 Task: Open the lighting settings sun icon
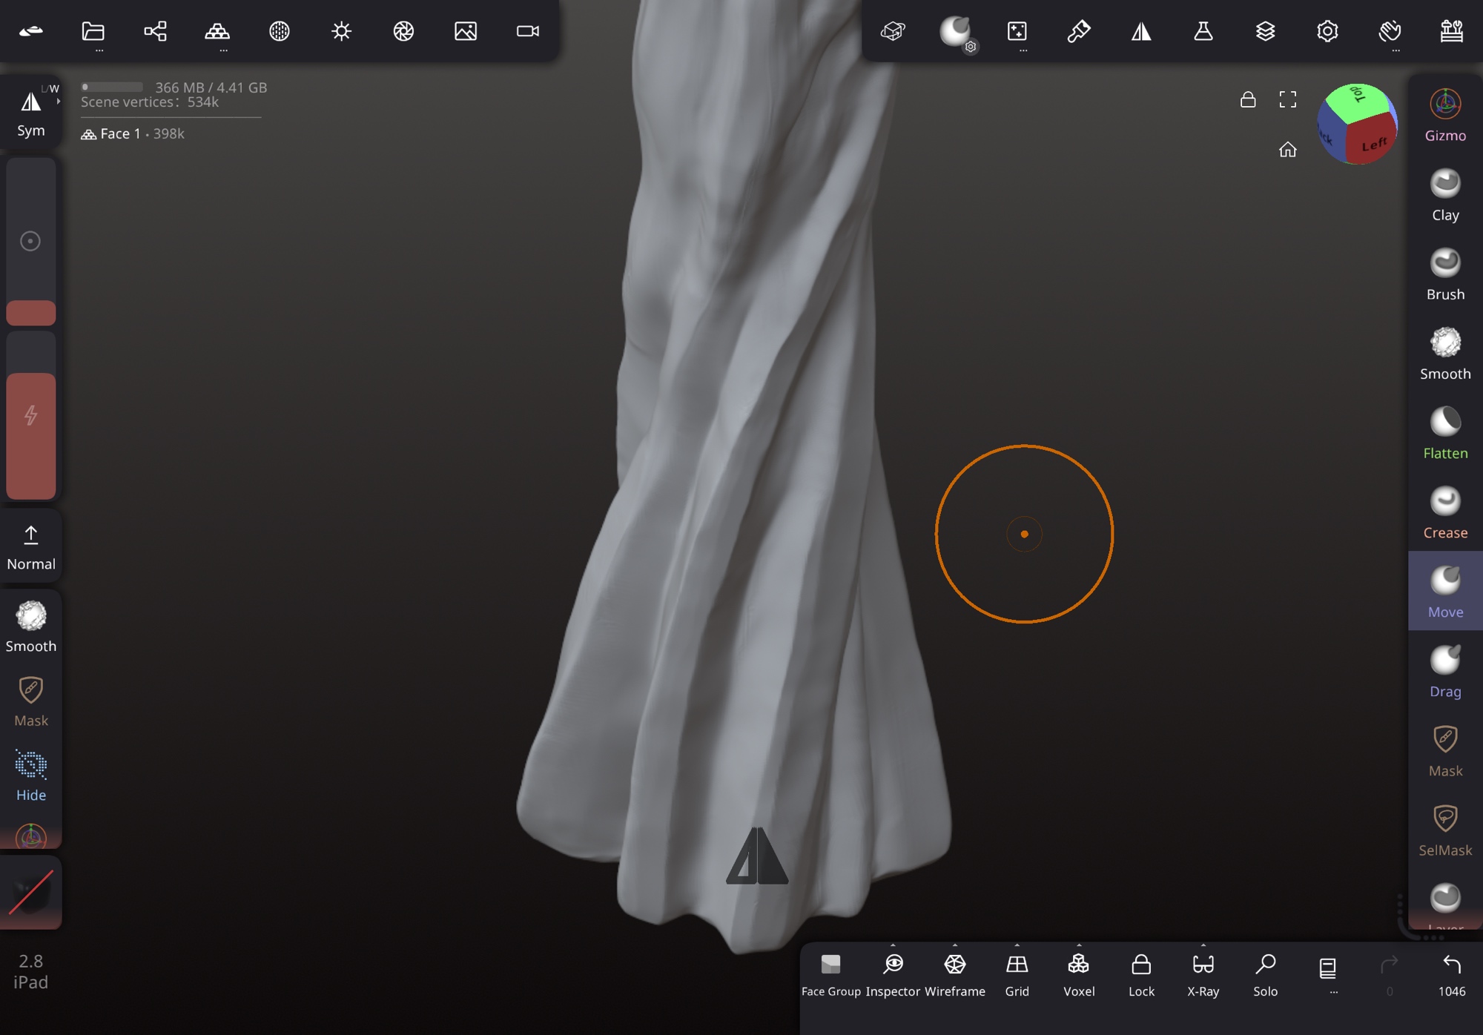pos(341,31)
